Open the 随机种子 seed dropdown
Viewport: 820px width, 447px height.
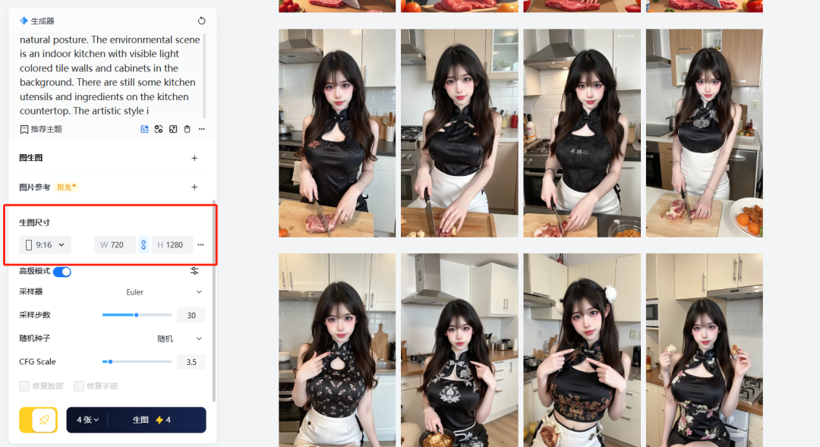click(179, 338)
